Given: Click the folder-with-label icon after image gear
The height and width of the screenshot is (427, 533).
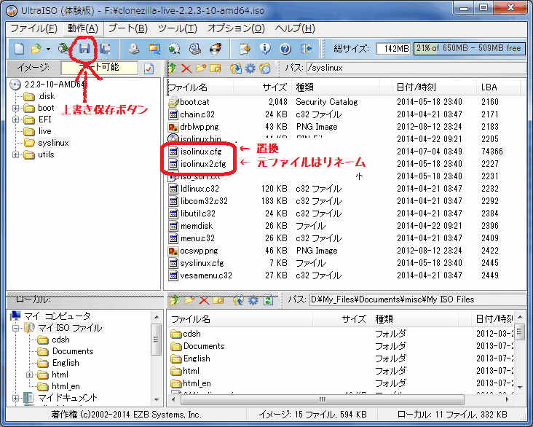Looking at the screenshot, I should click(x=265, y=68).
